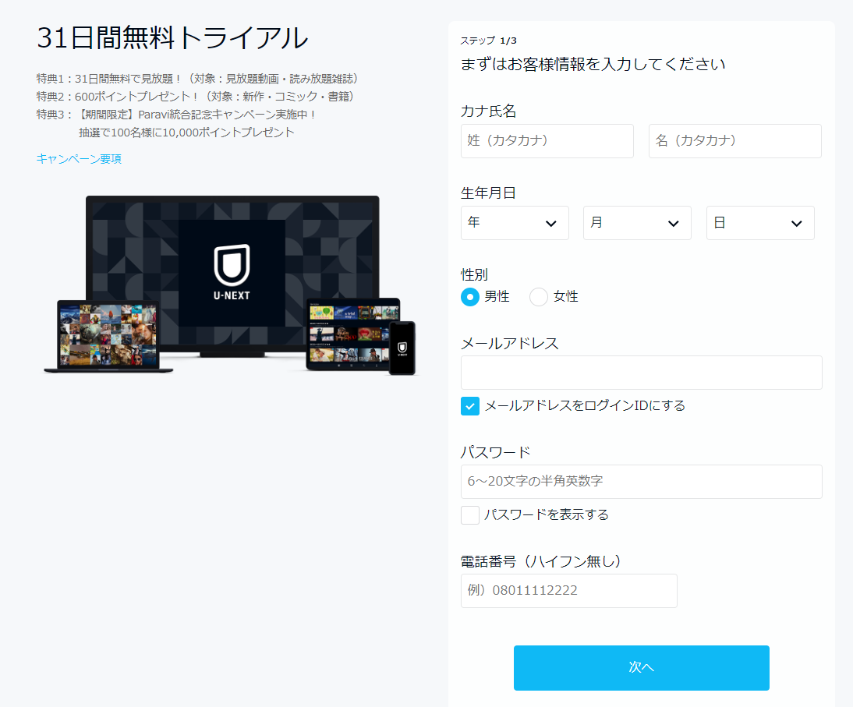The width and height of the screenshot is (853, 707).
Task: Open the 月 birth month dropdown
Action: pyautogui.click(x=637, y=223)
